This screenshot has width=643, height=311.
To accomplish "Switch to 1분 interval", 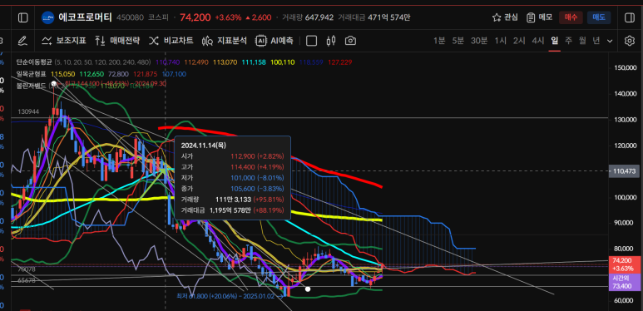I will [x=438, y=41].
